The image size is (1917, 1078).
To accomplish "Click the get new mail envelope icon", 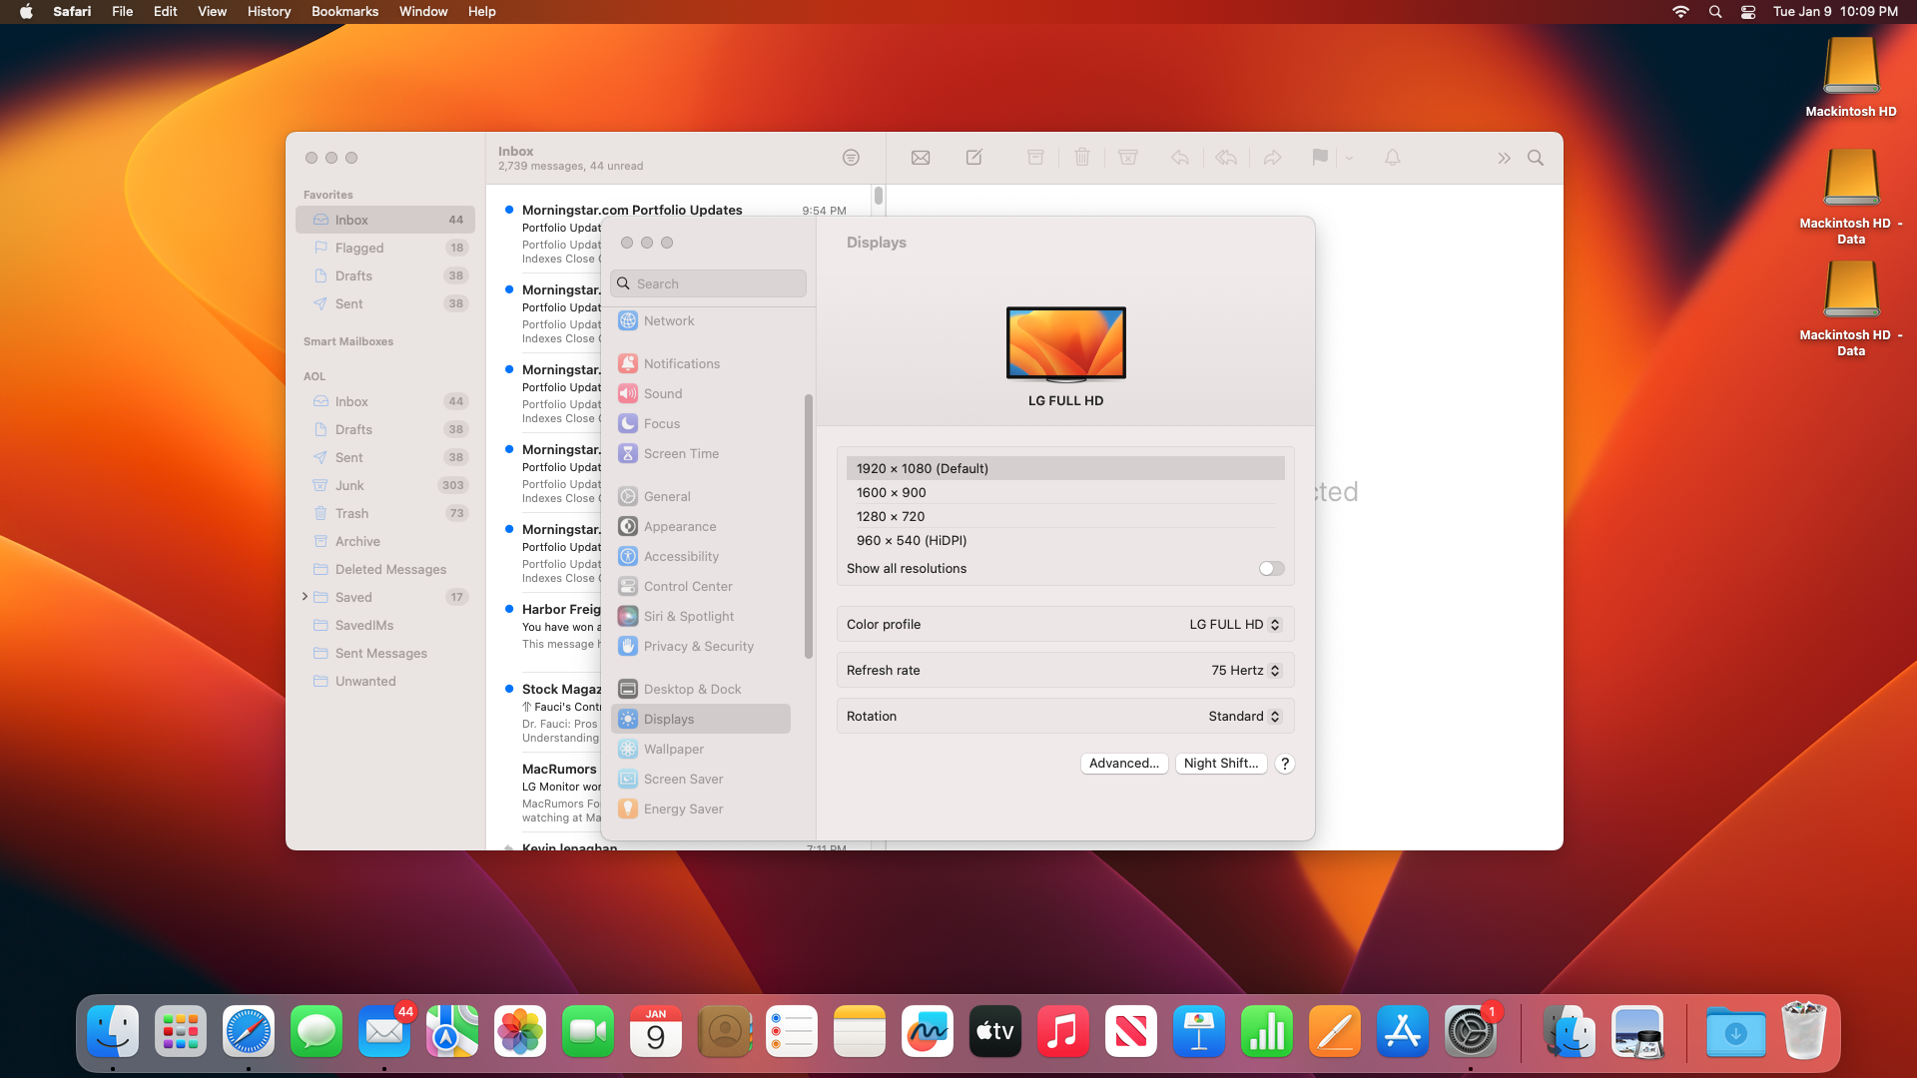I will tap(921, 158).
